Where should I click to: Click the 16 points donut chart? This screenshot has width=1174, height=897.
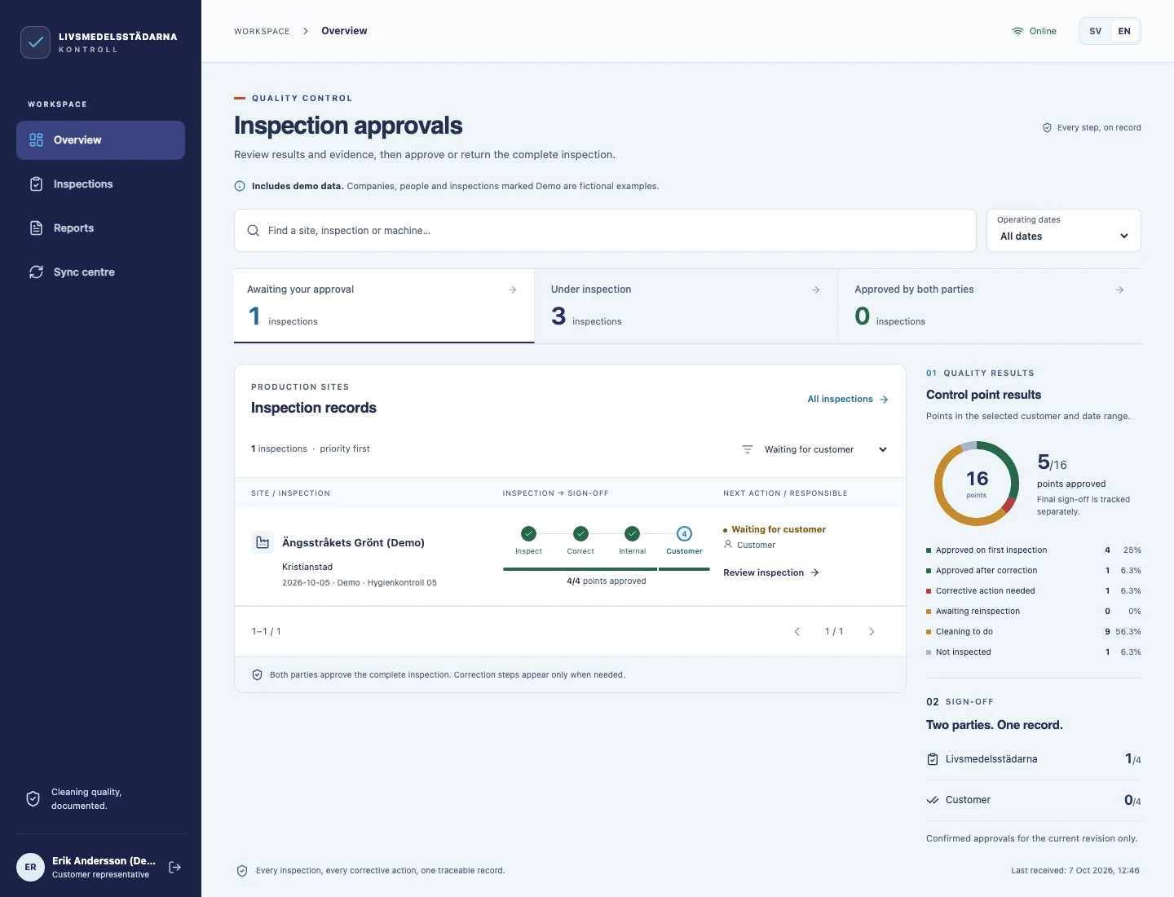click(x=977, y=484)
